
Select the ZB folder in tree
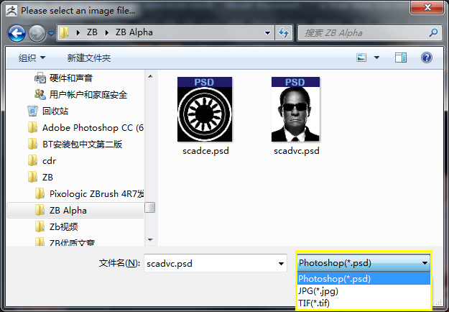[47, 178]
